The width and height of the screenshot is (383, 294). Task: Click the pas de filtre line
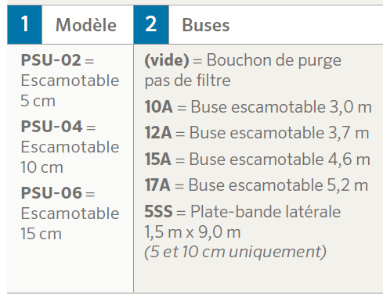point(187,81)
